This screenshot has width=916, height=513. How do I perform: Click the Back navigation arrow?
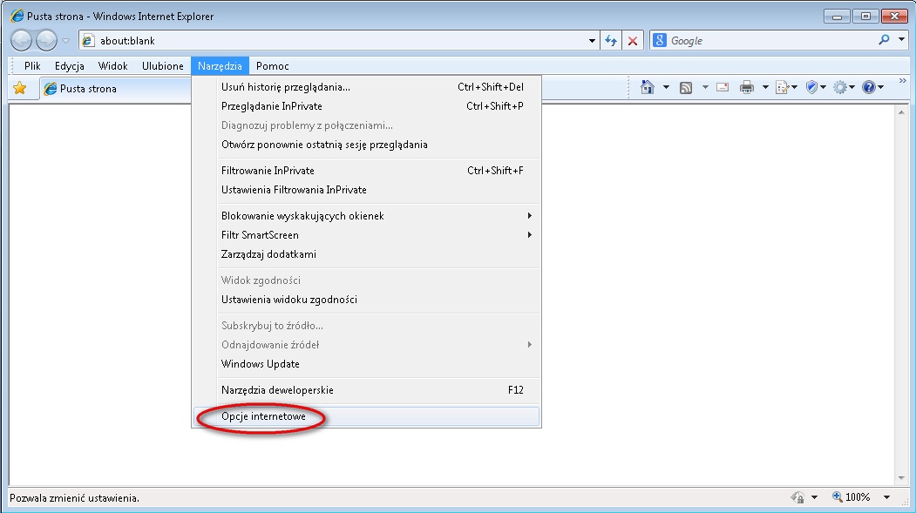(22, 40)
